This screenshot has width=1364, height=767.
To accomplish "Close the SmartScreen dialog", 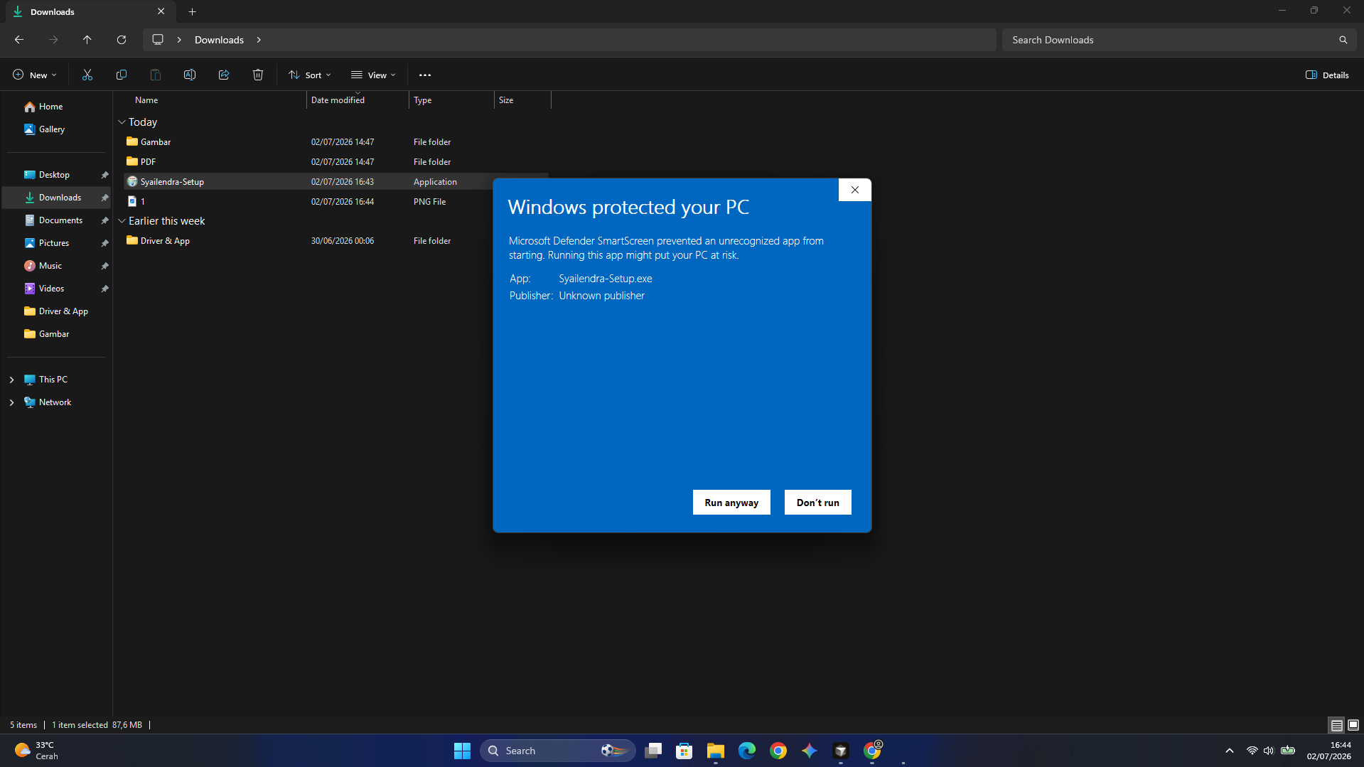I will click(855, 190).
